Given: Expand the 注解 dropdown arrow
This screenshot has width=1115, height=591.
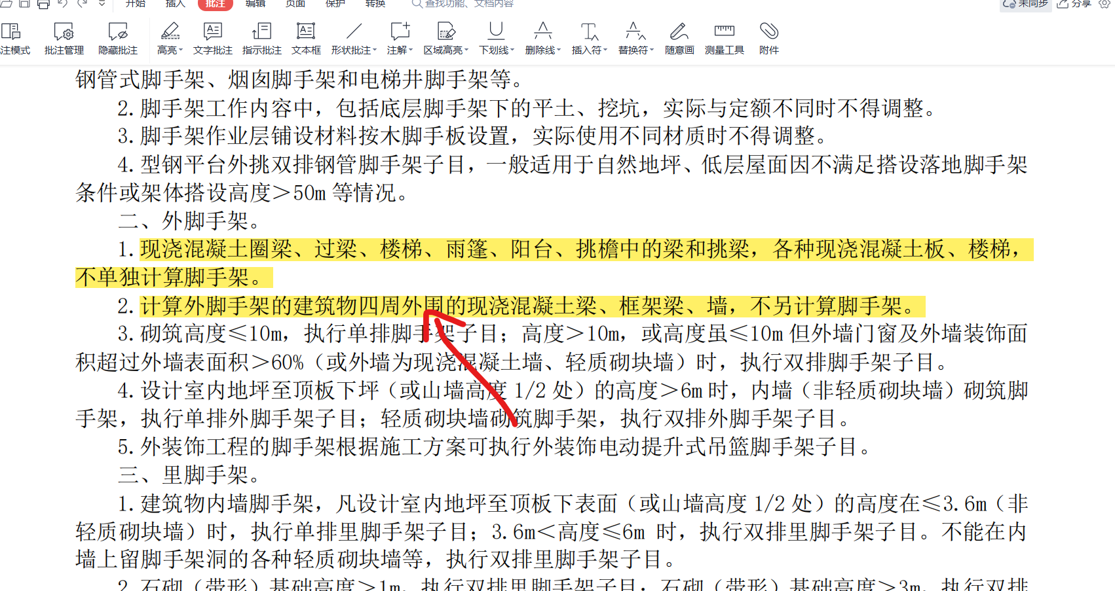Looking at the screenshot, I should 410,50.
